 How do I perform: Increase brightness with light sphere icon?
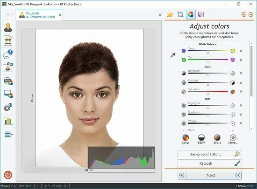233,74
